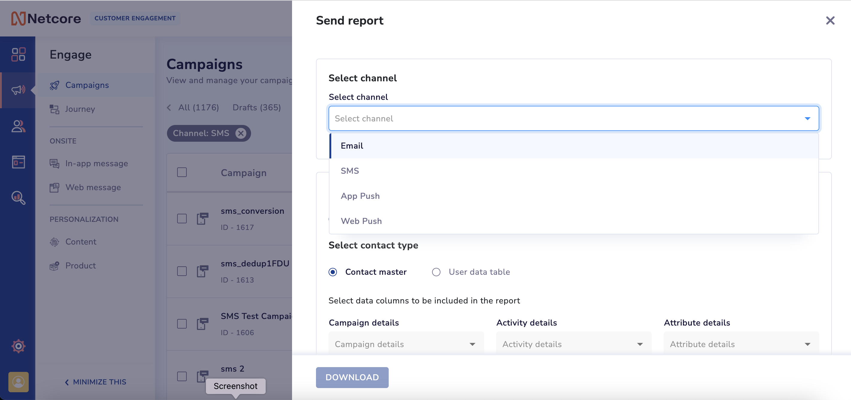
Task: Open the dashboard grid icon in sidebar
Action: [x=18, y=54]
